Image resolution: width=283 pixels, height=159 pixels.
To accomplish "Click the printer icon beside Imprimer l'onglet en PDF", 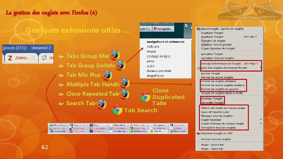I will tap(198, 133).
